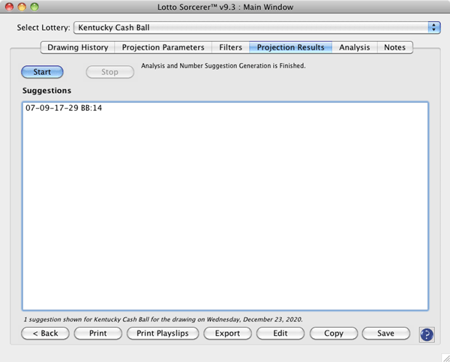The image size is (450, 362).
Task: Print the suggestions list
Action: coord(97,334)
